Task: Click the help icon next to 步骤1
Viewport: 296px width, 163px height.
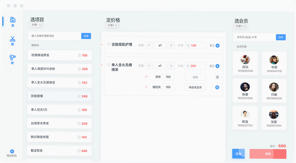Action: pyautogui.click(x=40, y=25)
